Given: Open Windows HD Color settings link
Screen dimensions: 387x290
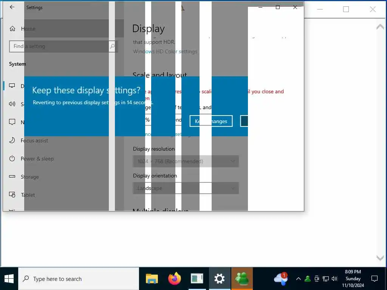Looking at the screenshot, I should 165,51.
